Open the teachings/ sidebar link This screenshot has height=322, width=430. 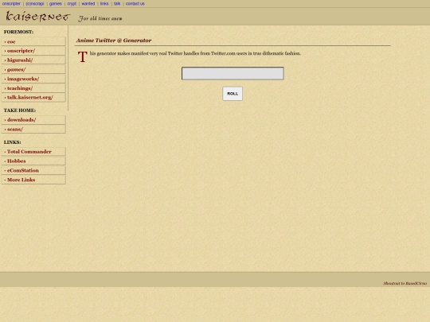33,88
